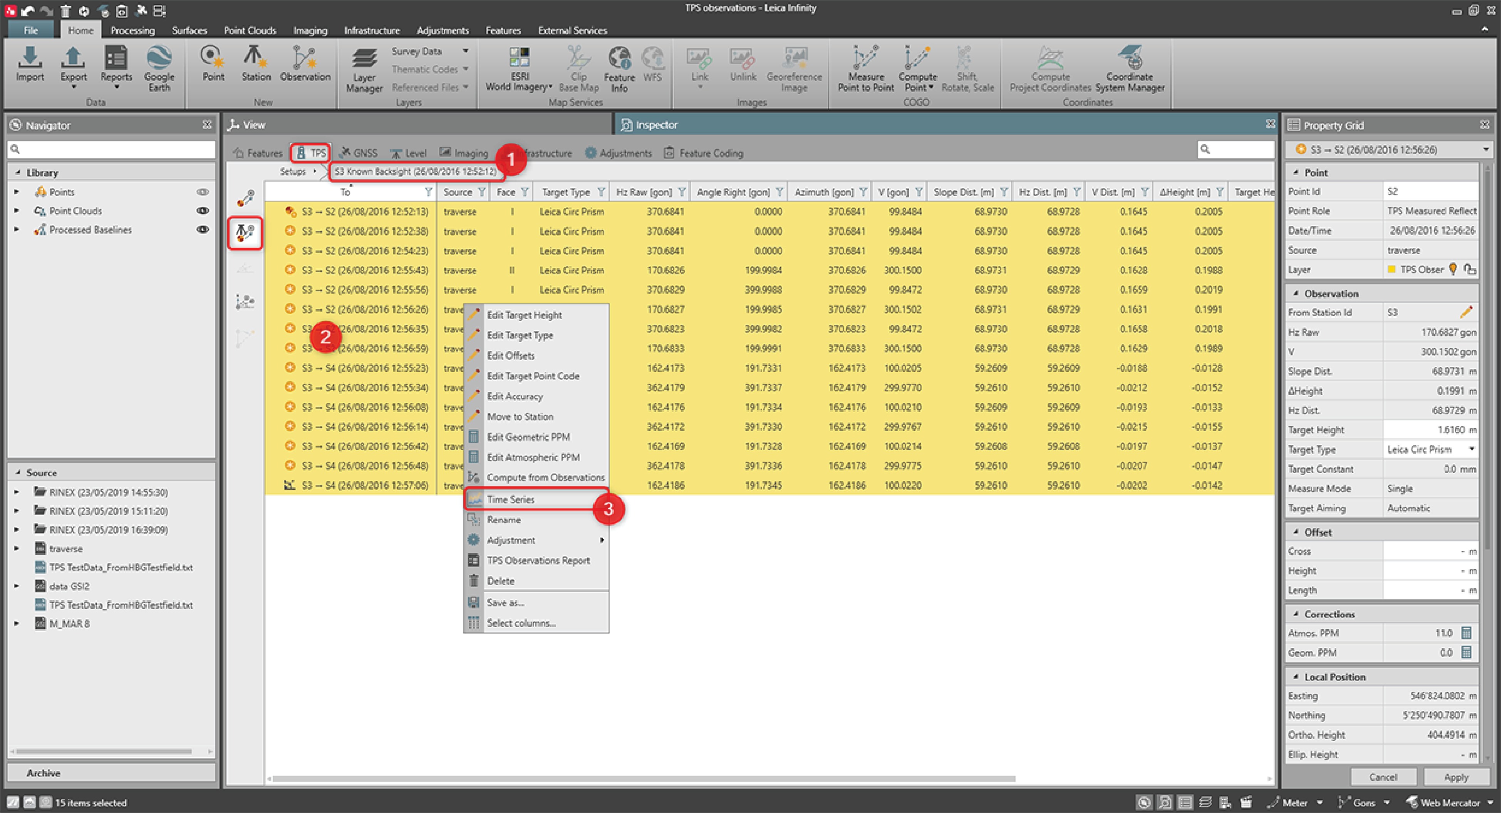This screenshot has height=813, width=1502.
Task: Click the Inspector search field
Action: pyautogui.click(x=1235, y=150)
